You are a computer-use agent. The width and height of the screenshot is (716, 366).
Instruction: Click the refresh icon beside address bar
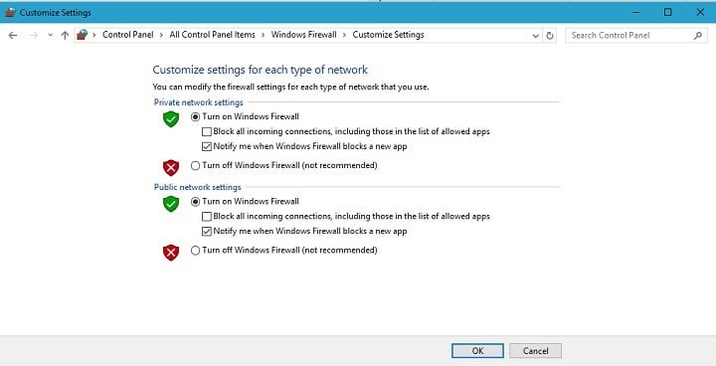tap(550, 36)
